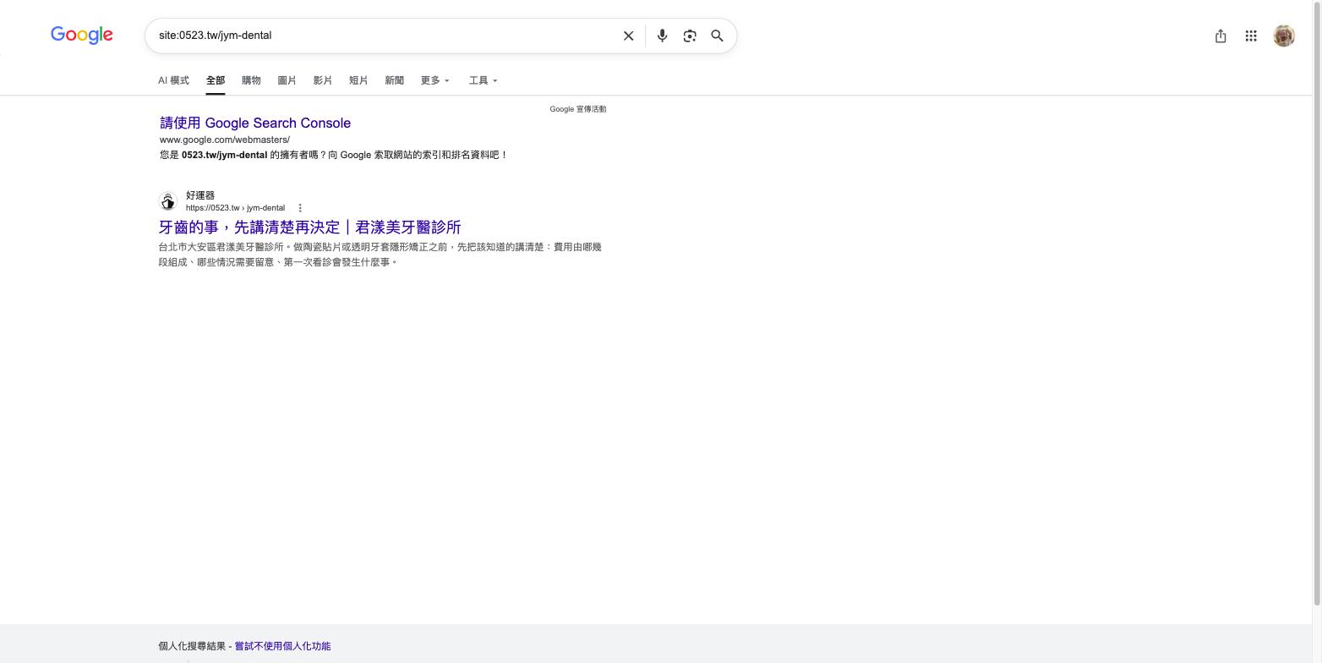The width and height of the screenshot is (1322, 663).
Task: Switch to 新聞 tab
Action: (394, 80)
